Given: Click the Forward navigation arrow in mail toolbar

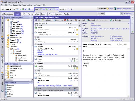Looking at the screenshot, I should [x=39, y=20].
